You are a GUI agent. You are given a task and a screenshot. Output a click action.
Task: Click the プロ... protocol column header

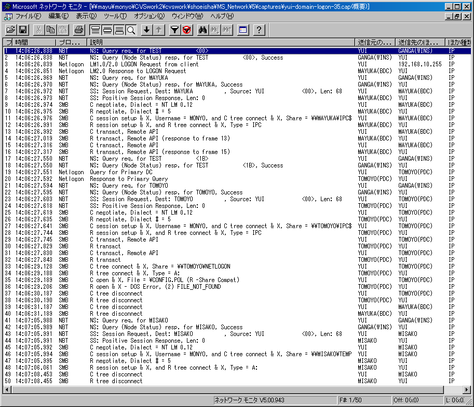click(71, 43)
